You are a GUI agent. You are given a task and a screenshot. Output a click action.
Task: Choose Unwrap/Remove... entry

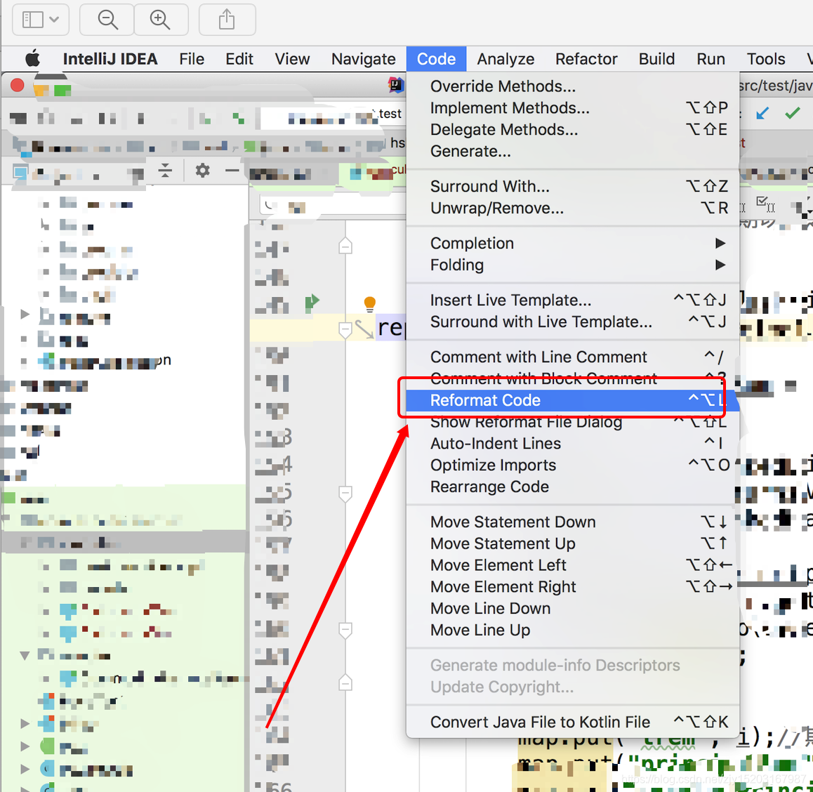(572, 208)
